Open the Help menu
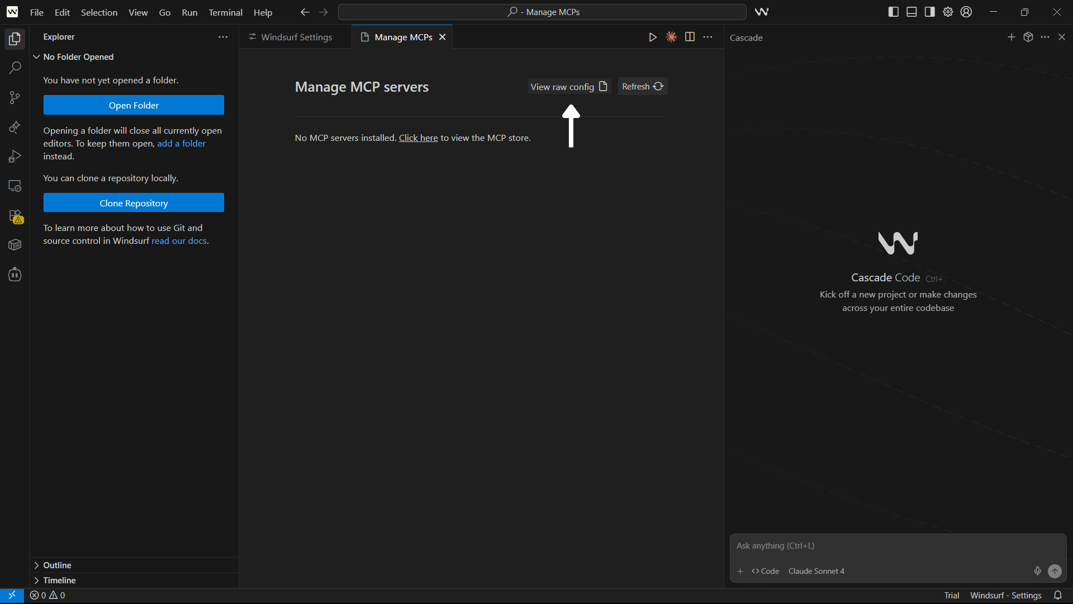This screenshot has width=1073, height=604. [263, 12]
